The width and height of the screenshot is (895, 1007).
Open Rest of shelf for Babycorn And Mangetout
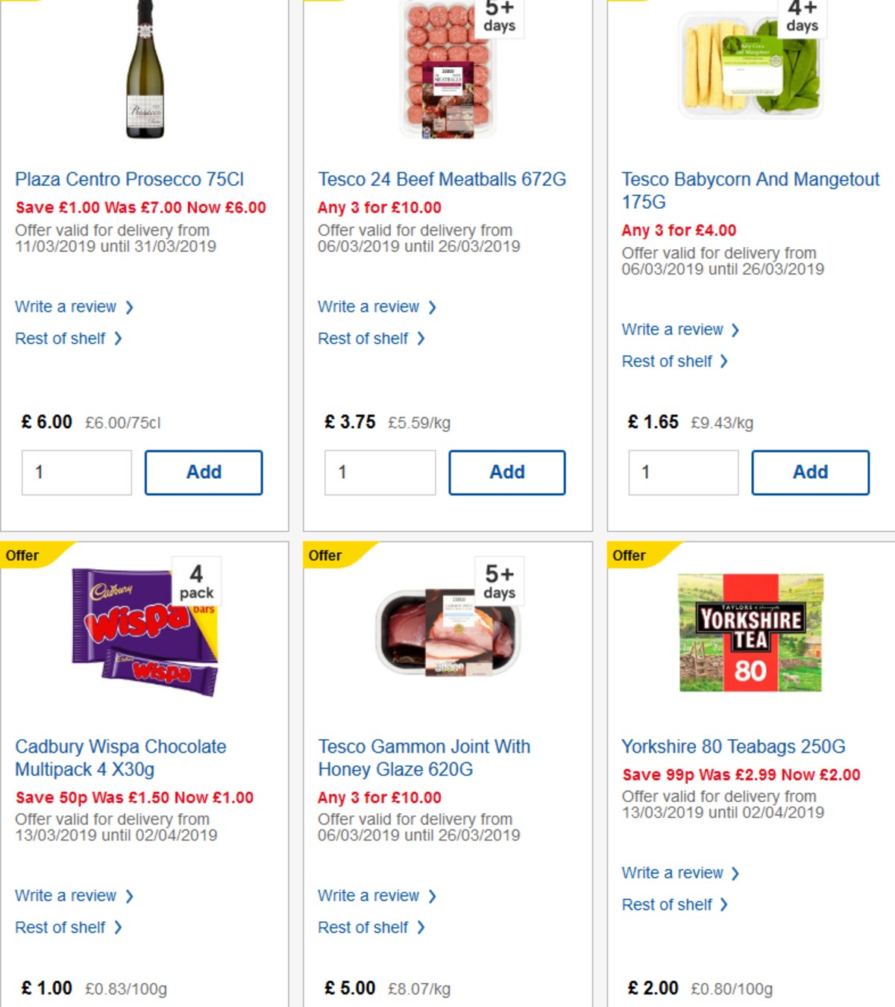667,361
